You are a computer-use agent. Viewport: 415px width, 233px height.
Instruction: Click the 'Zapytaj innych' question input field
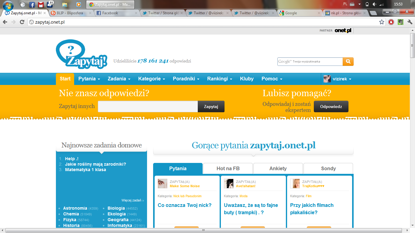[x=148, y=106]
